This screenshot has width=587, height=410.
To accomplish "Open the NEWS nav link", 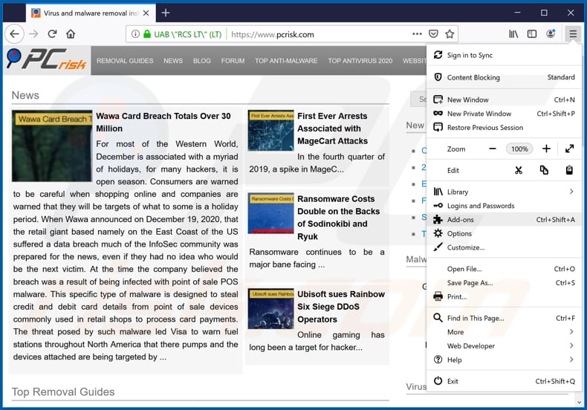I will (x=173, y=61).
